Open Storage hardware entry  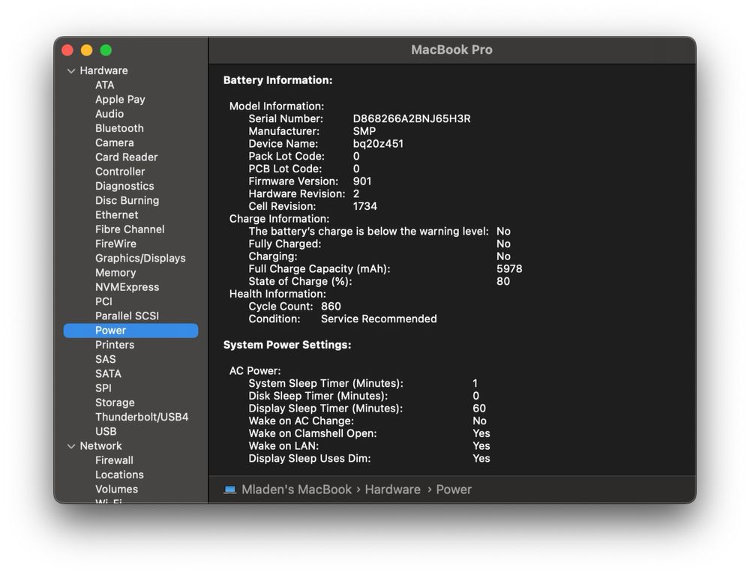pyautogui.click(x=115, y=403)
